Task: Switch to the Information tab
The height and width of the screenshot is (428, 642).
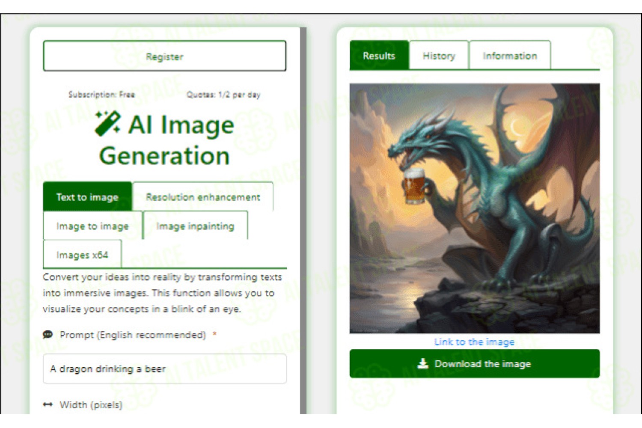Action: click(x=510, y=56)
